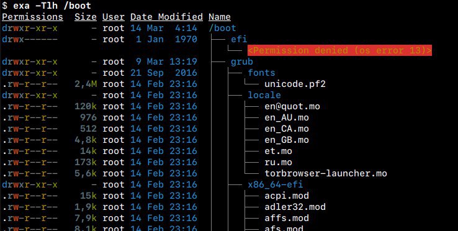Click the 120k size of en@quot.mo

pyautogui.click(x=85, y=106)
